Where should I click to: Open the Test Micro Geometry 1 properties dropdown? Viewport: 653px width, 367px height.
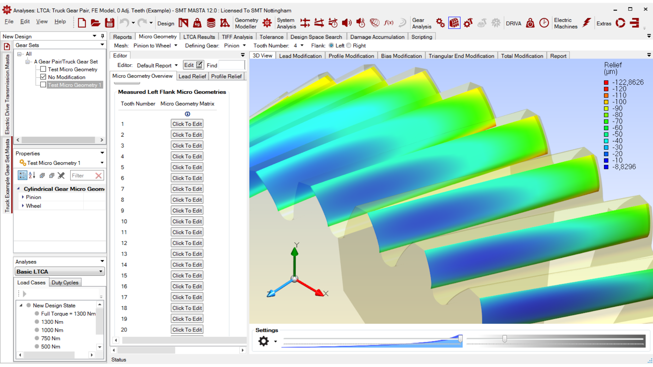(102, 163)
